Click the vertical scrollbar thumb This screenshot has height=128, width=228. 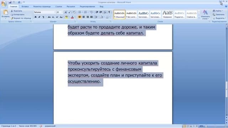(x=227, y=89)
